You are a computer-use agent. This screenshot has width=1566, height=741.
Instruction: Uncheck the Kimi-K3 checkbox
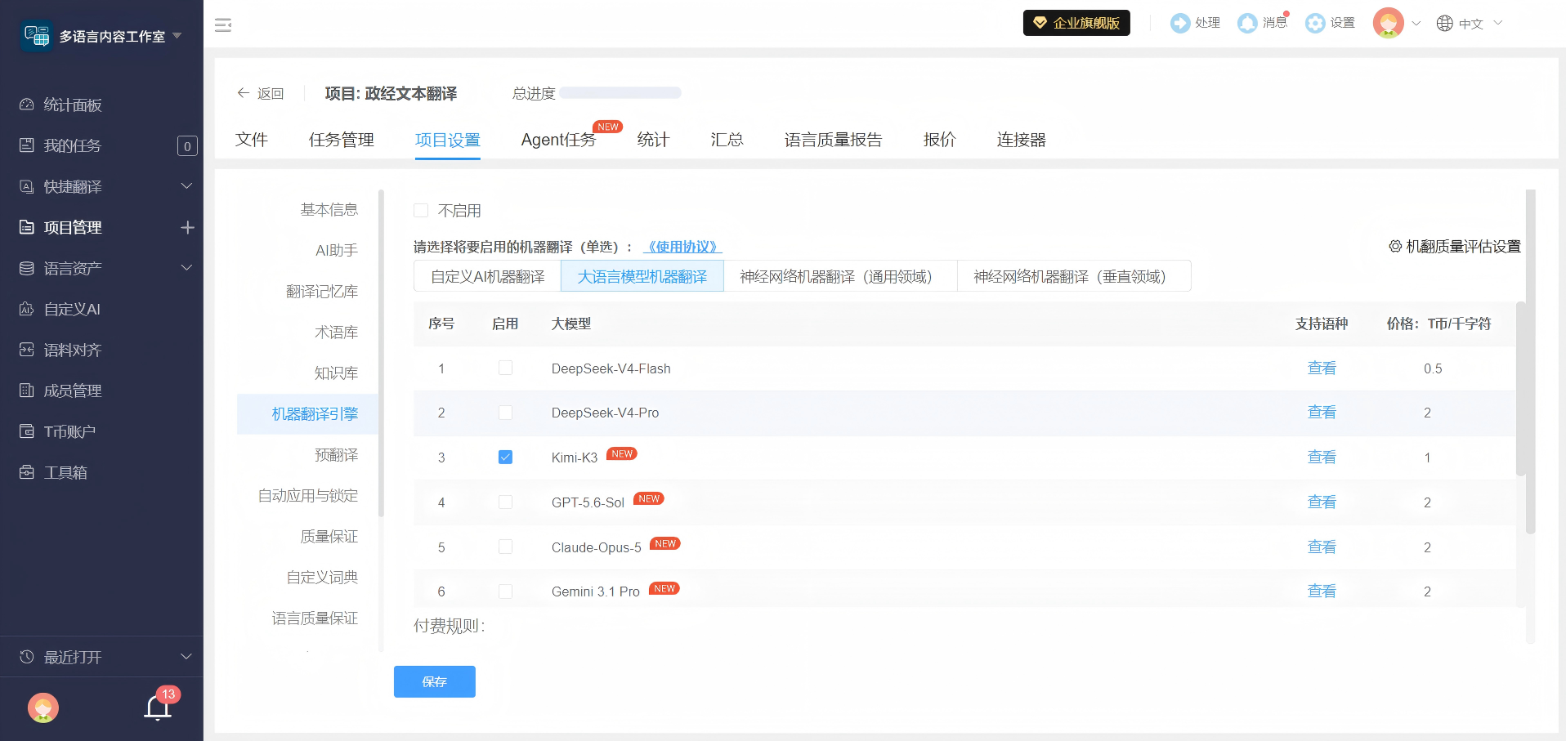505,458
